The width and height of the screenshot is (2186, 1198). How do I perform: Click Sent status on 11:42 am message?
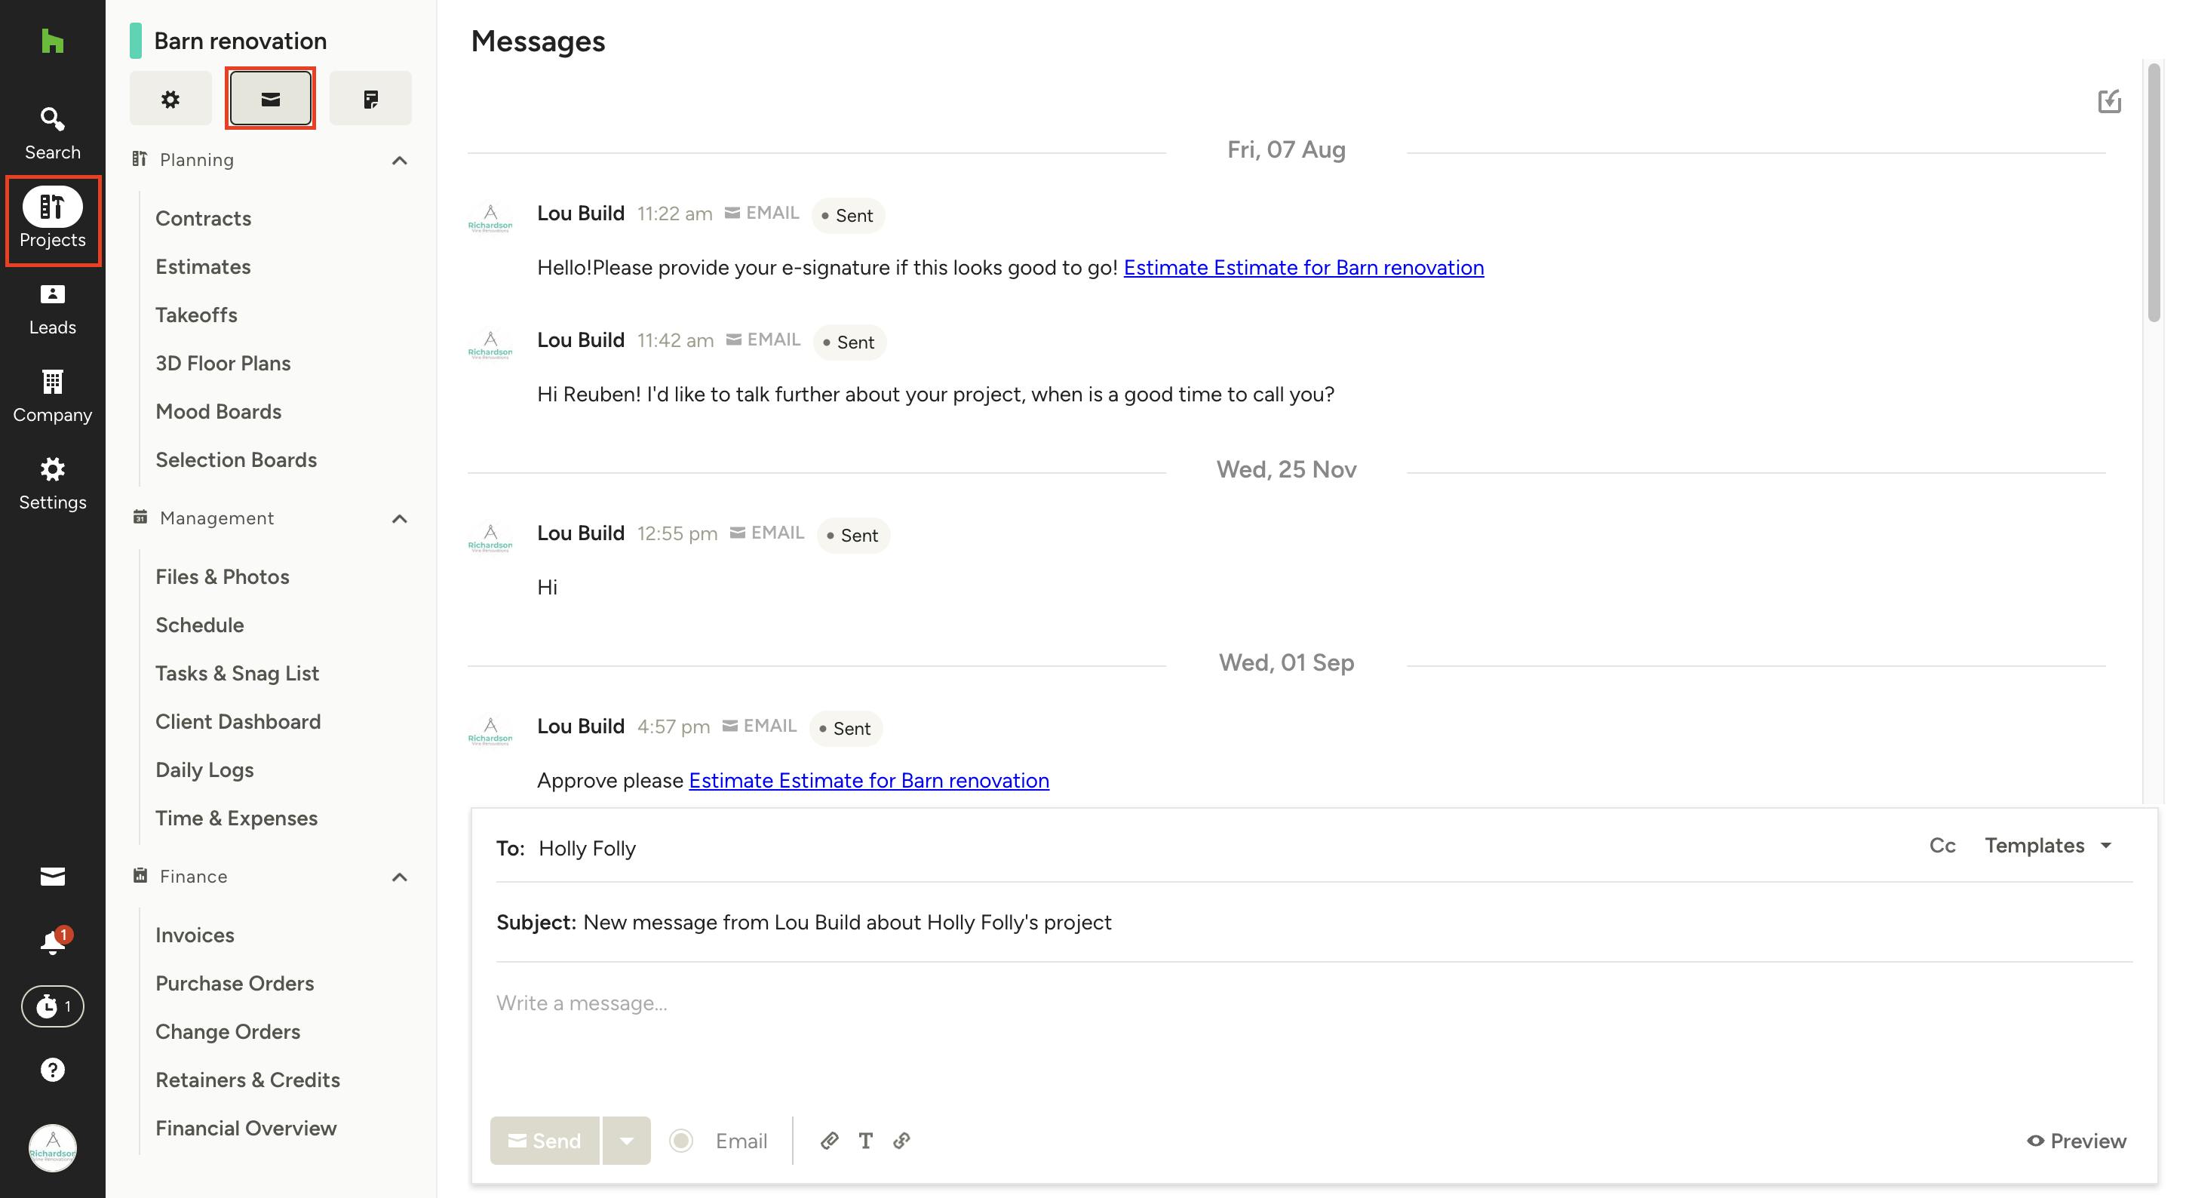click(x=849, y=342)
